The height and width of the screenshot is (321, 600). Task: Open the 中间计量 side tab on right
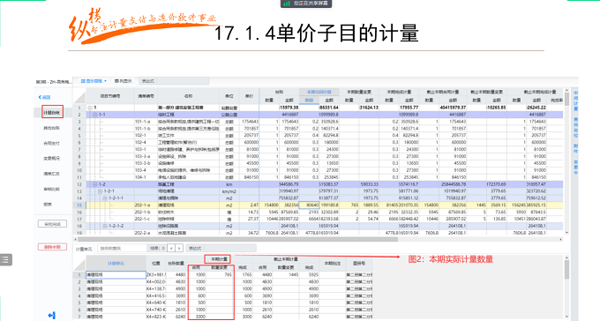(575, 101)
